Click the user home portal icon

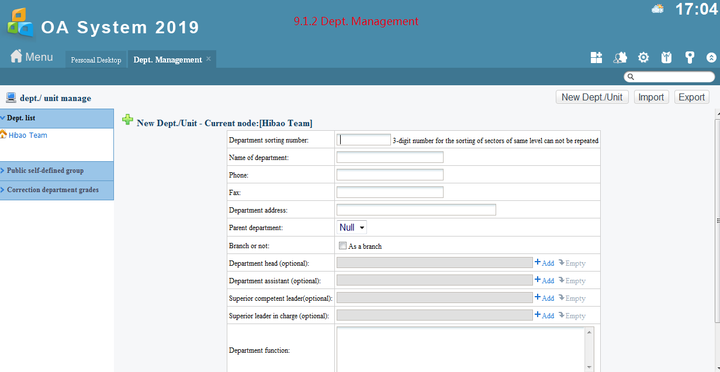[x=620, y=57]
